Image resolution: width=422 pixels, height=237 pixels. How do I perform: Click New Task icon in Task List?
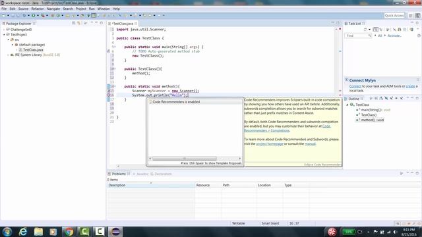click(365, 29)
